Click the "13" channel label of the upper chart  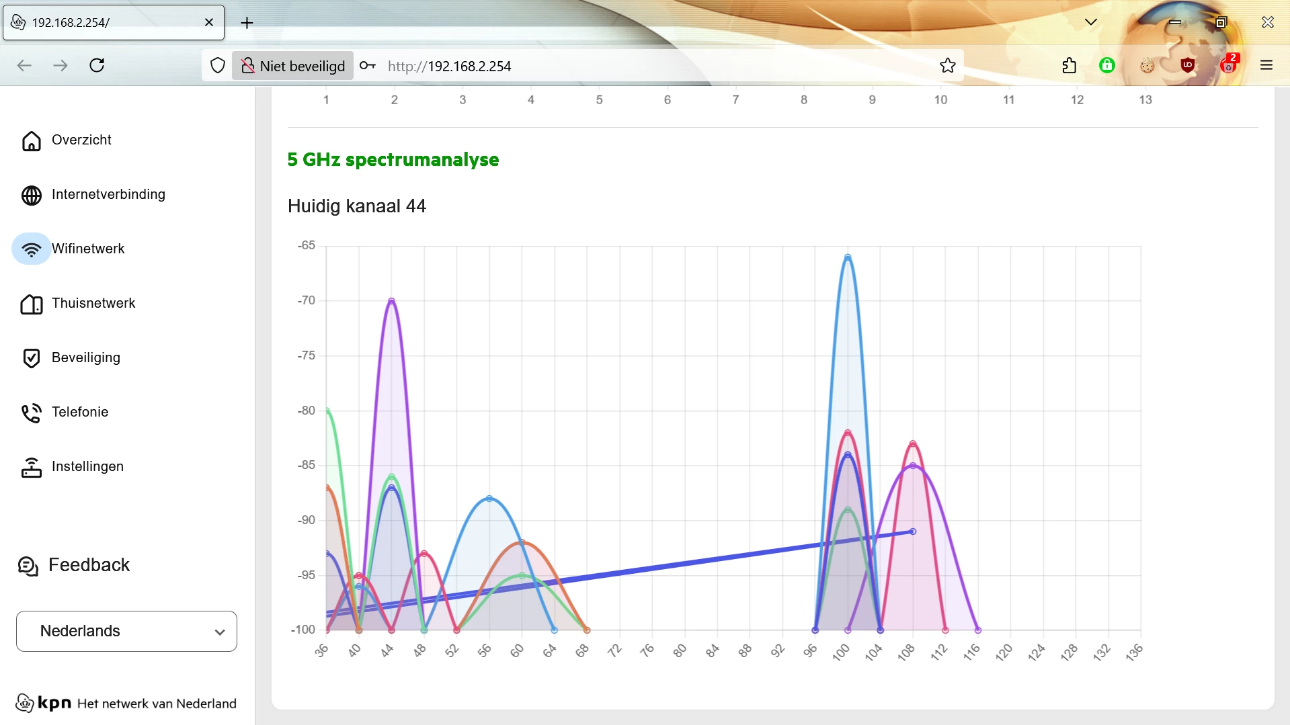[1145, 99]
